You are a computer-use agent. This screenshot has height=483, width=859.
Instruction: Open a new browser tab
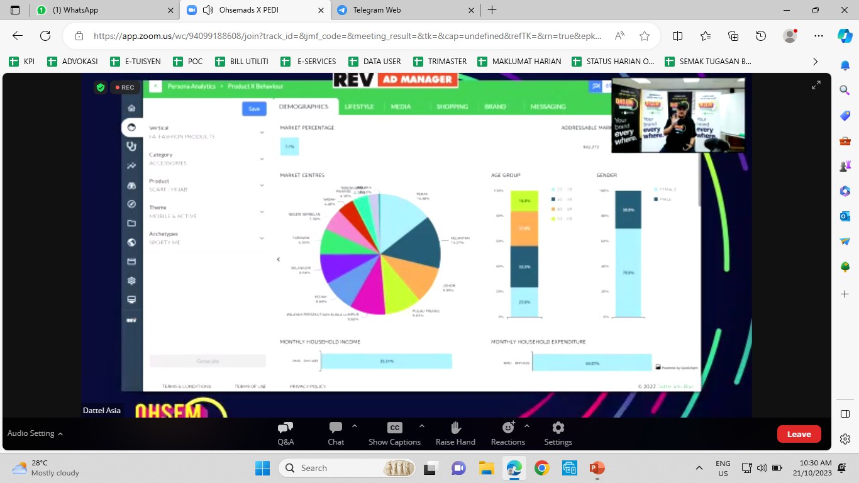click(x=492, y=10)
